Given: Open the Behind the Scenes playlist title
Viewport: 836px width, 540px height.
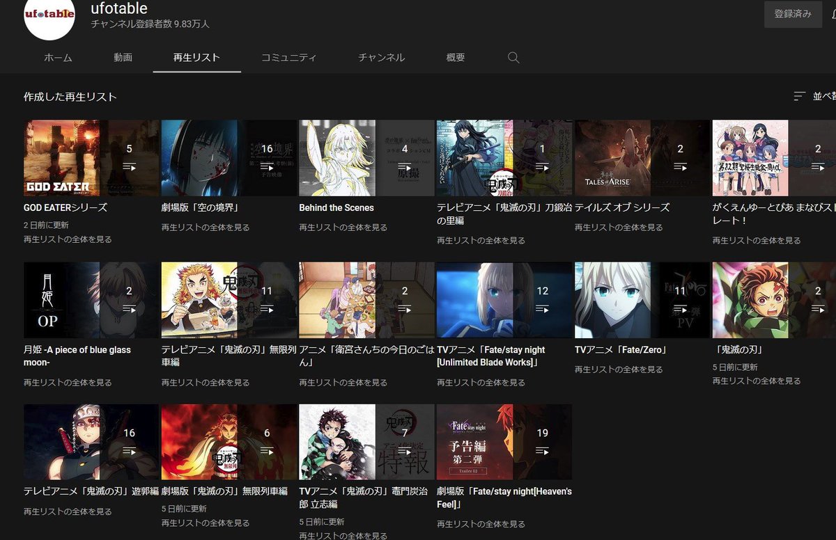Looking at the screenshot, I should (x=336, y=207).
